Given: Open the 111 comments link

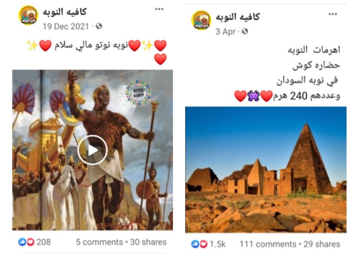Looking at the screenshot, I should coord(268,244).
